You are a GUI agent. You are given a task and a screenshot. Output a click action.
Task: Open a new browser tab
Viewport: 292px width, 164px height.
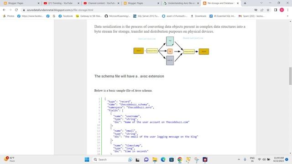click(x=245, y=3)
